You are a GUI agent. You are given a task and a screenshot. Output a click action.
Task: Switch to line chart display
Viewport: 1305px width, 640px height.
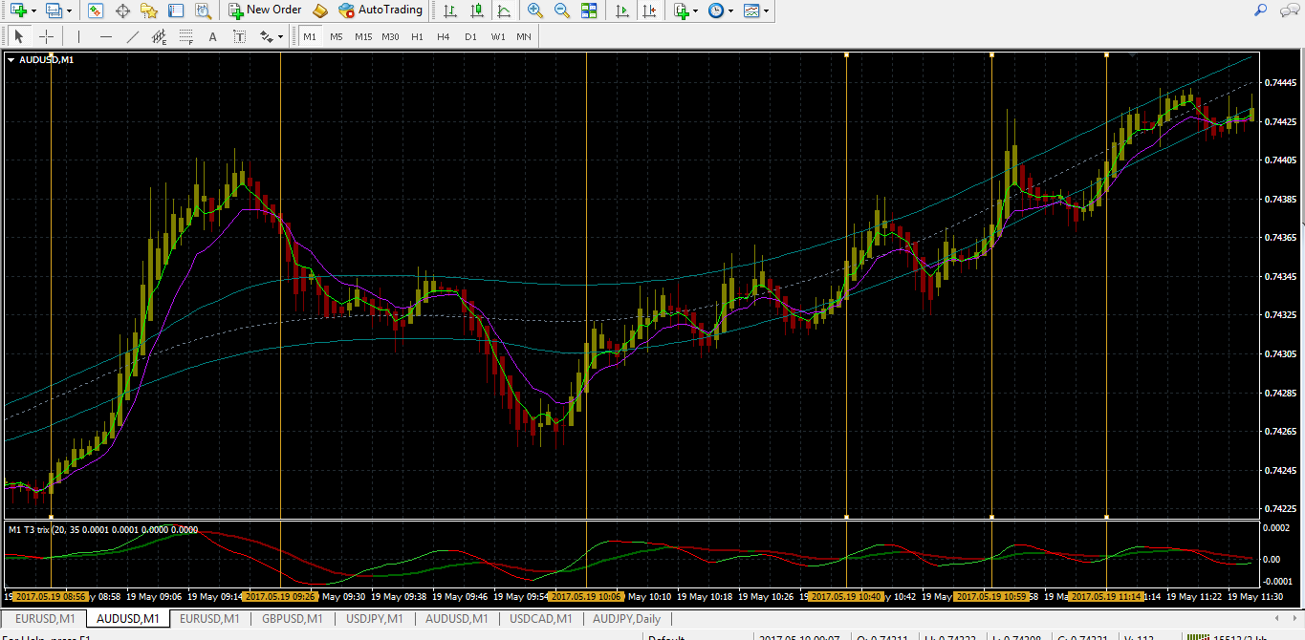[x=503, y=11]
